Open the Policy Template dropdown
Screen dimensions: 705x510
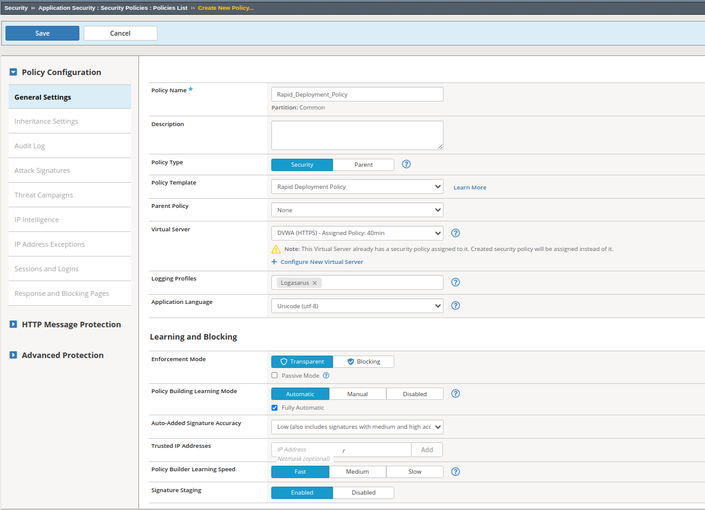coord(357,186)
